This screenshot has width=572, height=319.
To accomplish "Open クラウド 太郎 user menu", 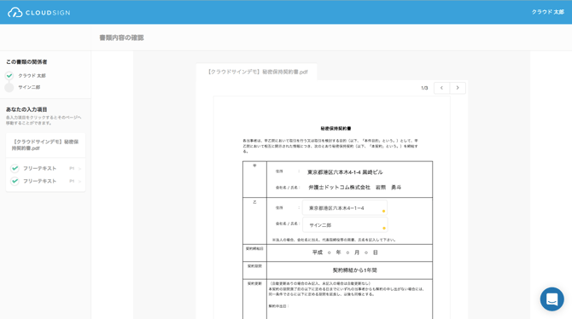I will [547, 12].
